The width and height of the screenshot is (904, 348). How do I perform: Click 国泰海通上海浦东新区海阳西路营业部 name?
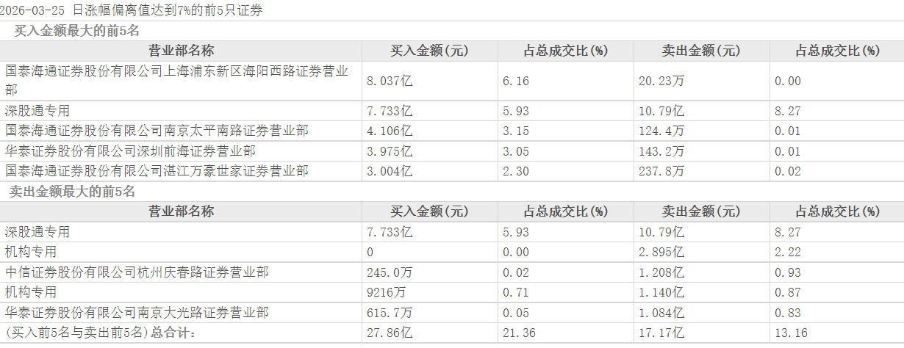(x=176, y=71)
